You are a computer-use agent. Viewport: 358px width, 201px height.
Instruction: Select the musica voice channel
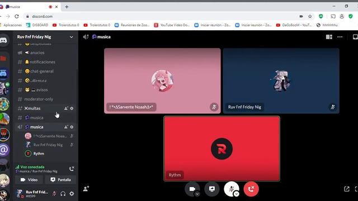pos(45,127)
